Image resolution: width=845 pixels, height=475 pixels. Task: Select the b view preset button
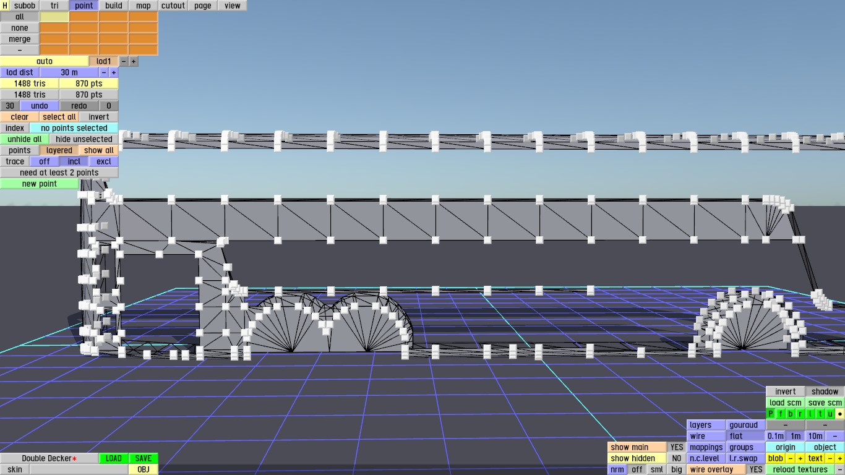(791, 414)
